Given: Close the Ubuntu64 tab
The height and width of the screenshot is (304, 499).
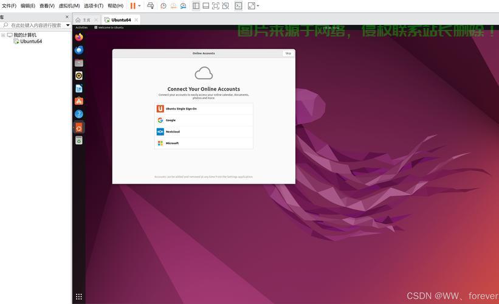Looking at the screenshot, I should tap(136, 19).
